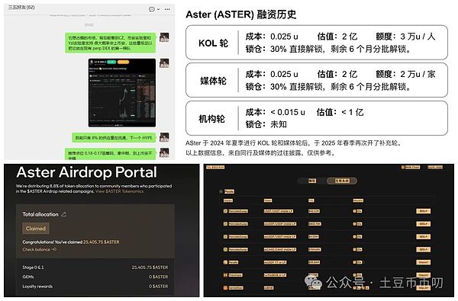458x301 pixels.
Task: Click the 媒体轮 card label
Action: tap(213, 81)
